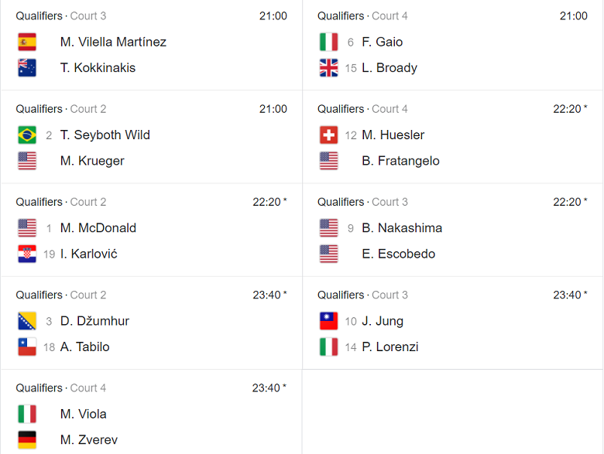Select player M. Viola
This screenshot has width=604, height=454.
tap(83, 414)
